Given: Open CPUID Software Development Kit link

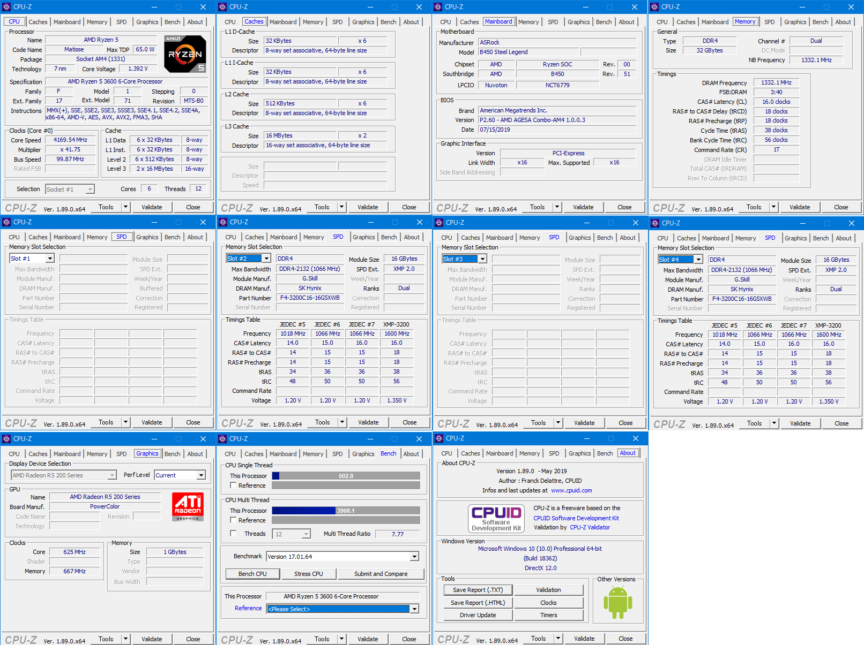Looking at the screenshot, I should (576, 518).
